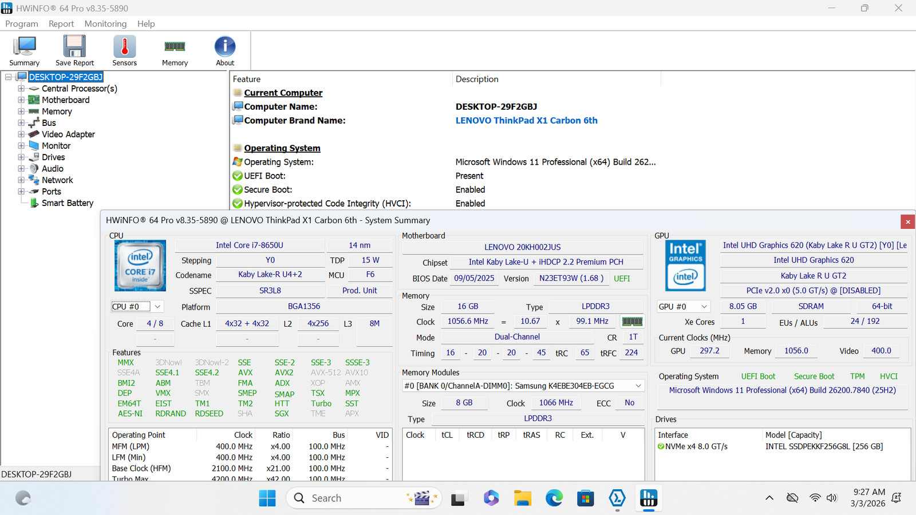The height and width of the screenshot is (515, 916).
Task: Expand the Bus tree node
Action: (x=21, y=122)
